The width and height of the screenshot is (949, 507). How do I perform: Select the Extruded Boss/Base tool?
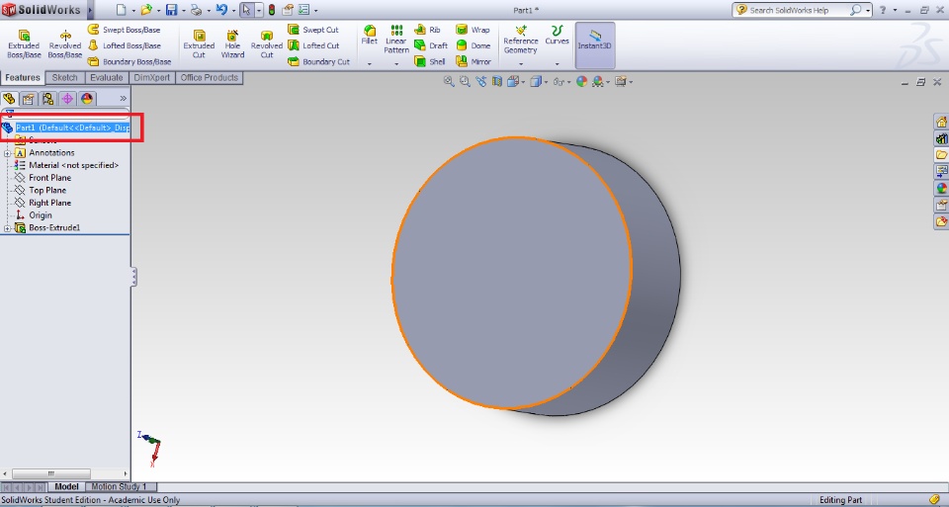click(24, 43)
